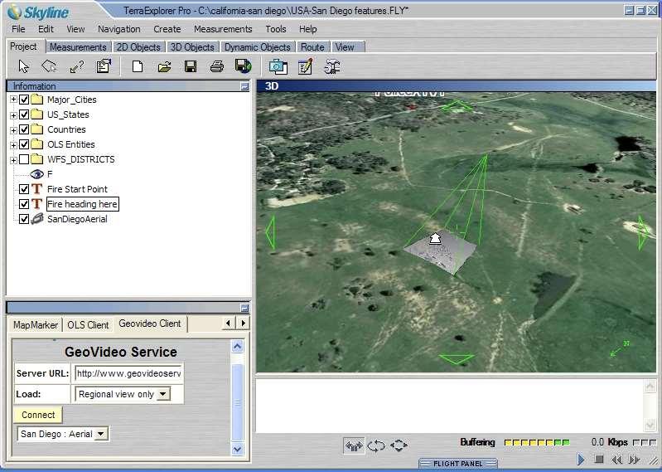Switch to the Dynamic Objects tab
This screenshot has width=662, height=472.
[258, 47]
